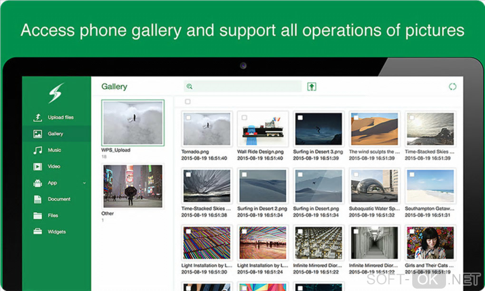
Task: Open Time-Stacked Skies thumbnail dated 16:51:39
Action: 430,129
